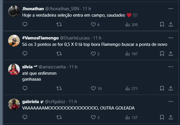Like Jhonathan's tweet with 4 likes
The width and height of the screenshot is (180, 125).
93,25
